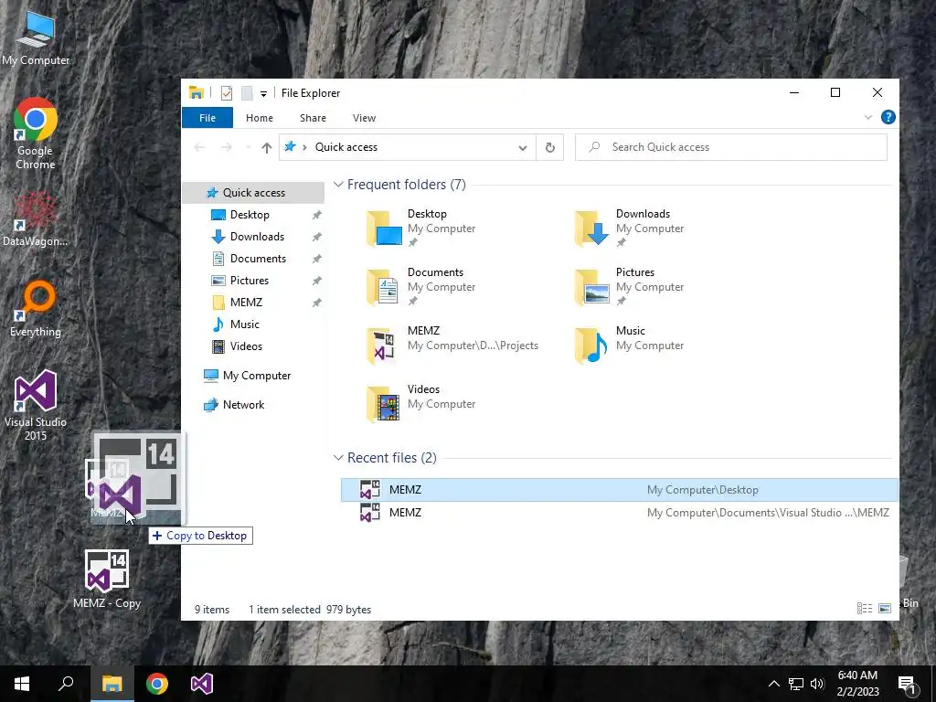Screen dimensions: 936x702
Task: Open taskbar search magnifier
Action: [x=66, y=684]
